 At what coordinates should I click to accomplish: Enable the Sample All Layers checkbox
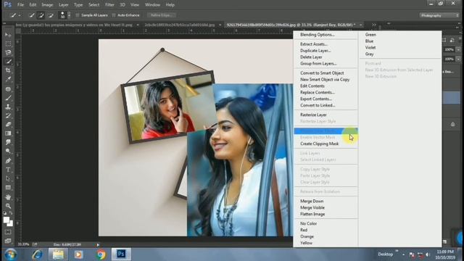pos(78,15)
